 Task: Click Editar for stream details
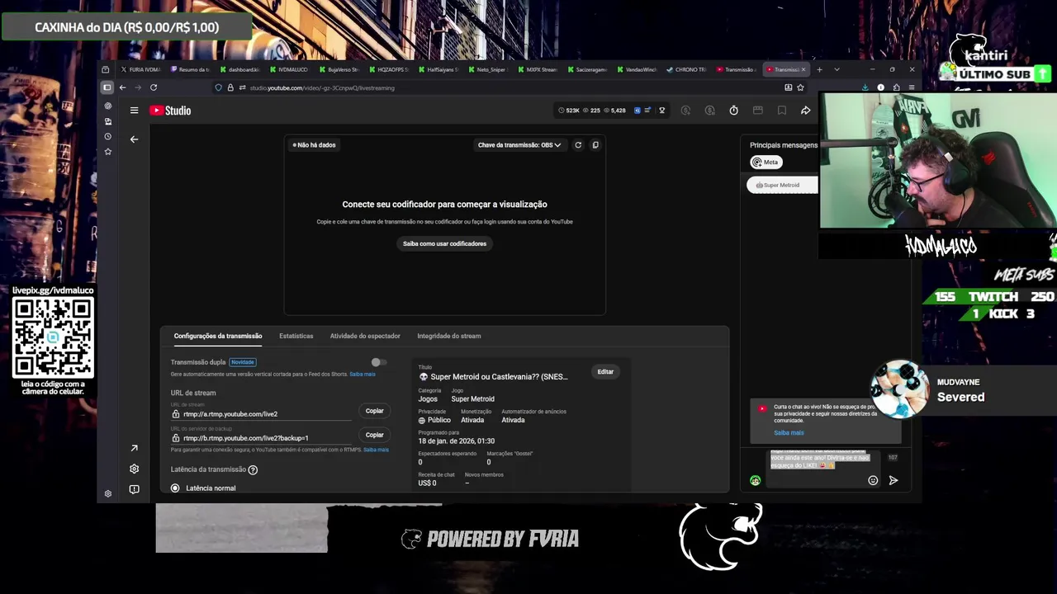coord(605,372)
